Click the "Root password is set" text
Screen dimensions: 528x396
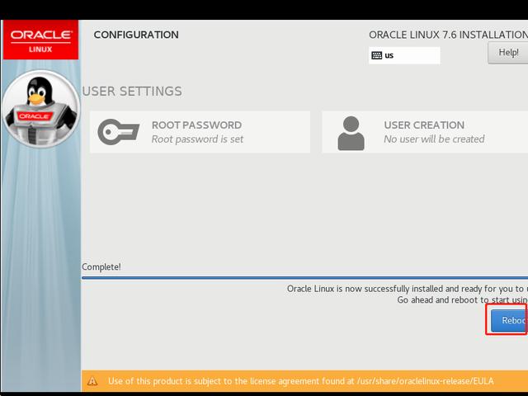pyautogui.click(x=197, y=139)
